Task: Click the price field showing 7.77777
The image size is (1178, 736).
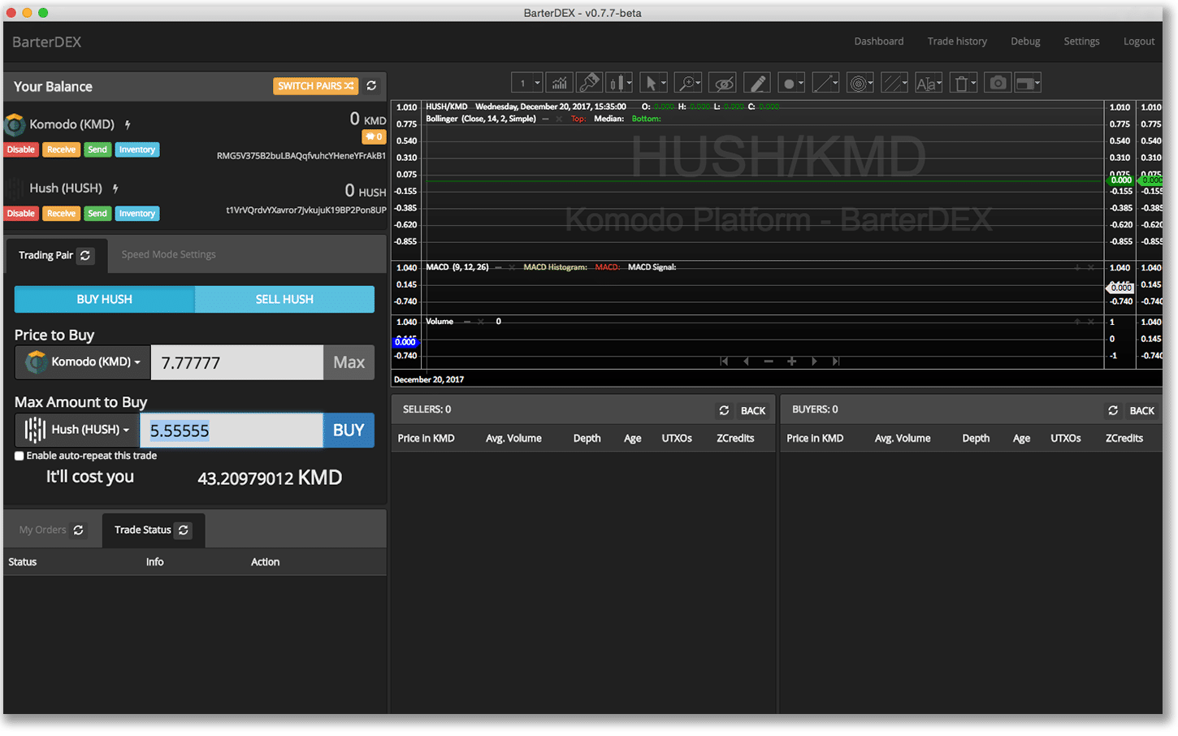Action: [x=237, y=362]
